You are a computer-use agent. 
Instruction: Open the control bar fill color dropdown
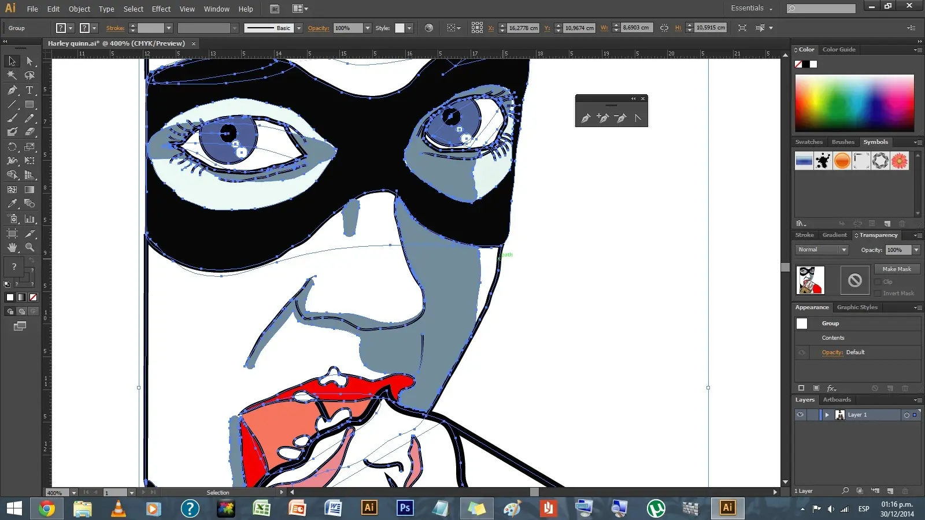(x=71, y=28)
